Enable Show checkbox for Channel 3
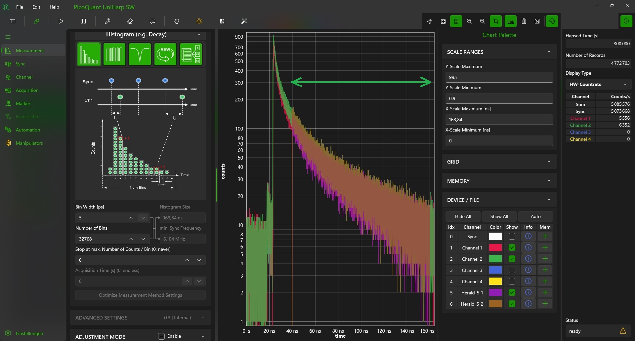635x341 pixels. (512, 270)
